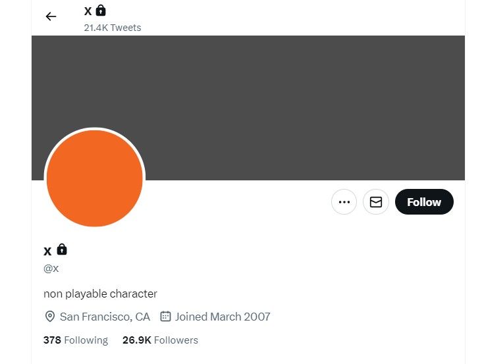The width and height of the screenshot is (482, 364).
Task: Open the 378 Following list
Action: click(x=76, y=340)
